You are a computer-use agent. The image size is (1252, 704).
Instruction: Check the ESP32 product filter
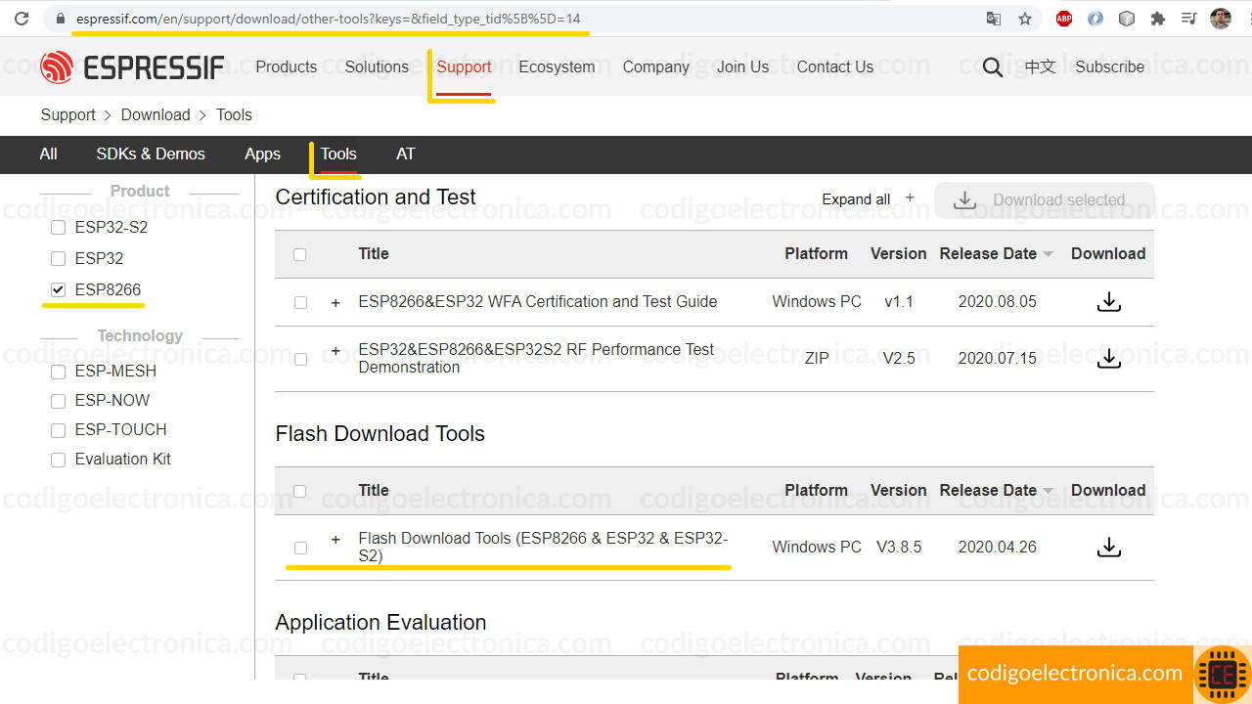tap(58, 259)
